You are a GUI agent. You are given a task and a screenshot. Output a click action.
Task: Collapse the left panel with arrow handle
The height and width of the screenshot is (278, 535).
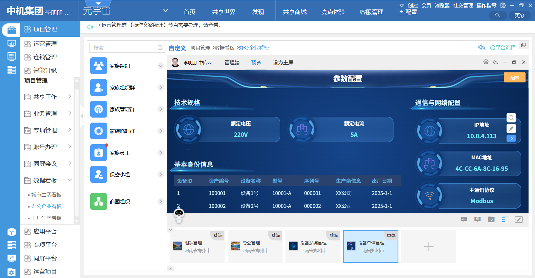[82, 116]
